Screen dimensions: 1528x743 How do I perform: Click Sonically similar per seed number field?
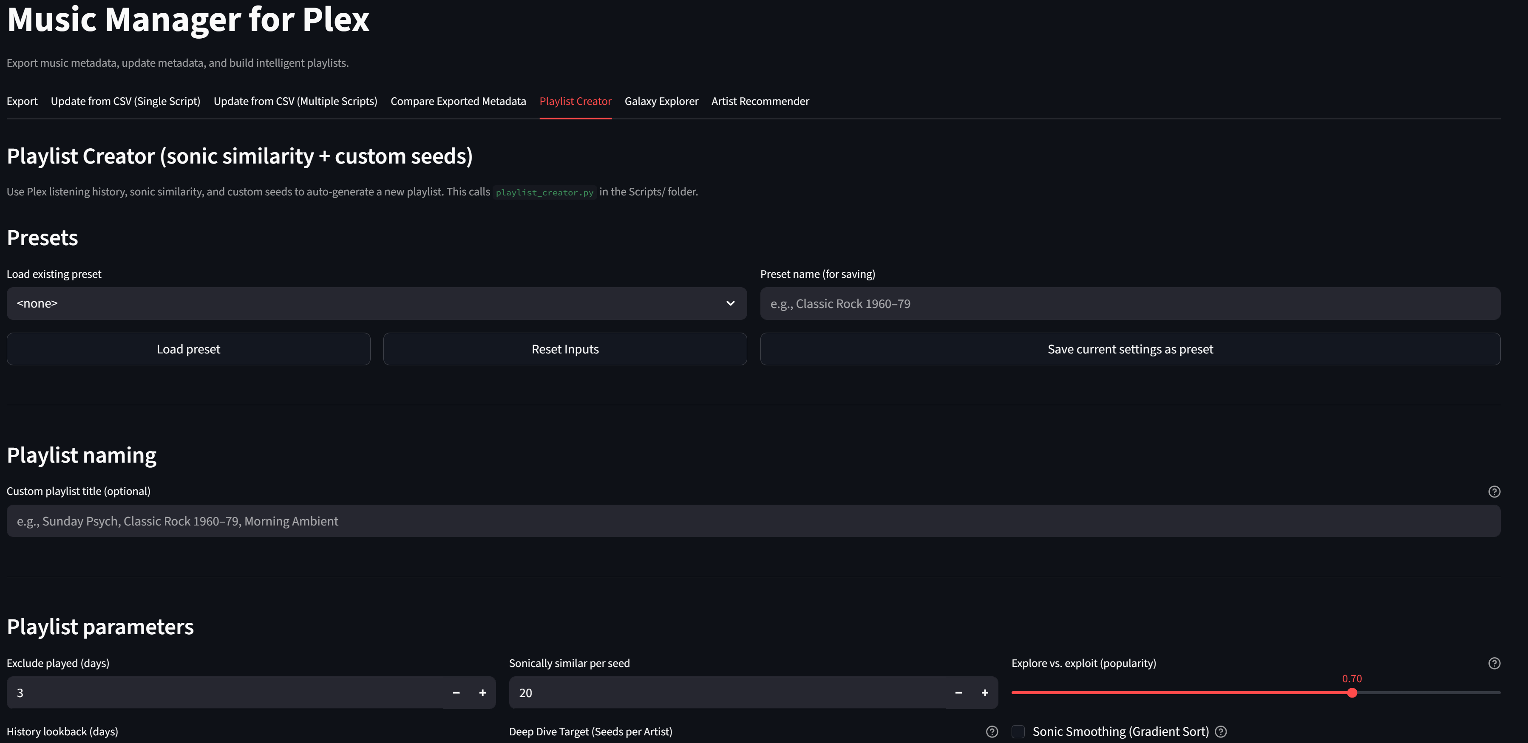pyautogui.click(x=727, y=692)
